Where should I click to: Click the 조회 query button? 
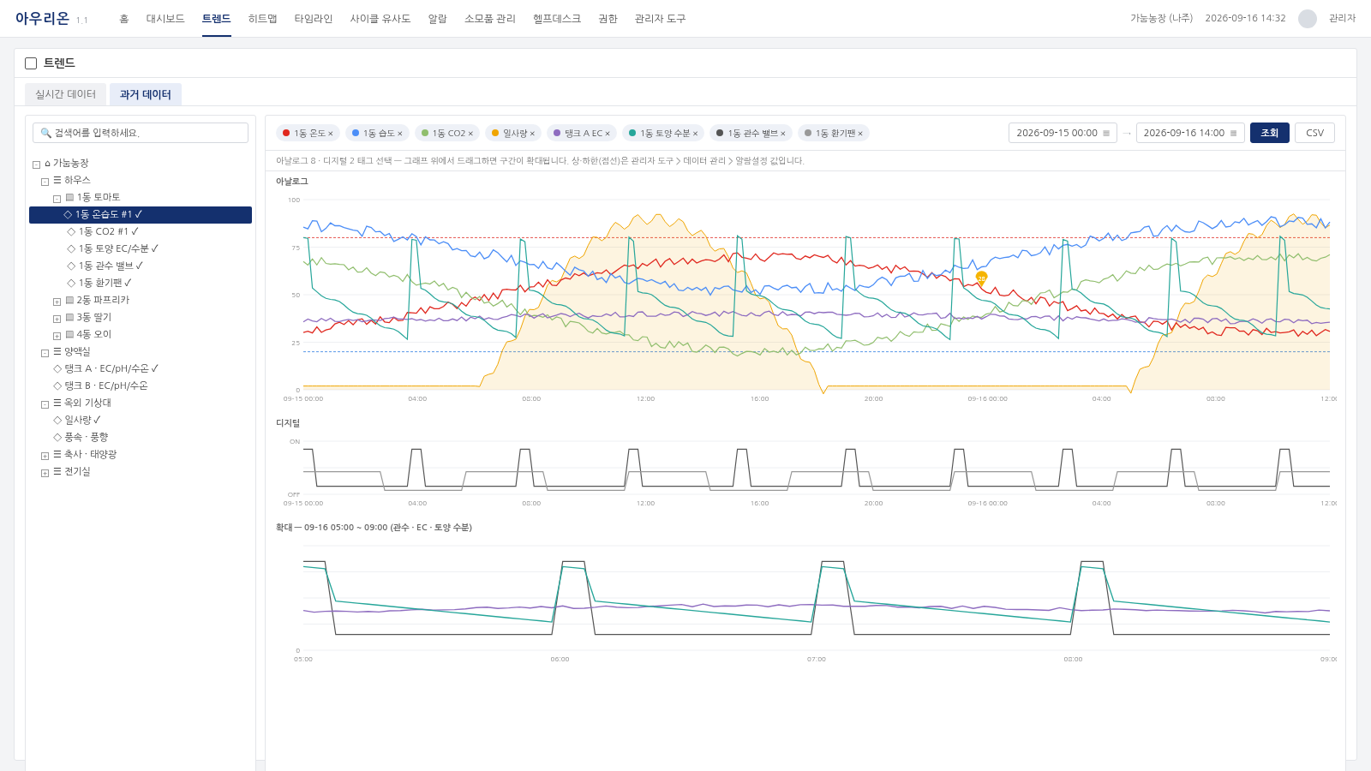click(1270, 133)
